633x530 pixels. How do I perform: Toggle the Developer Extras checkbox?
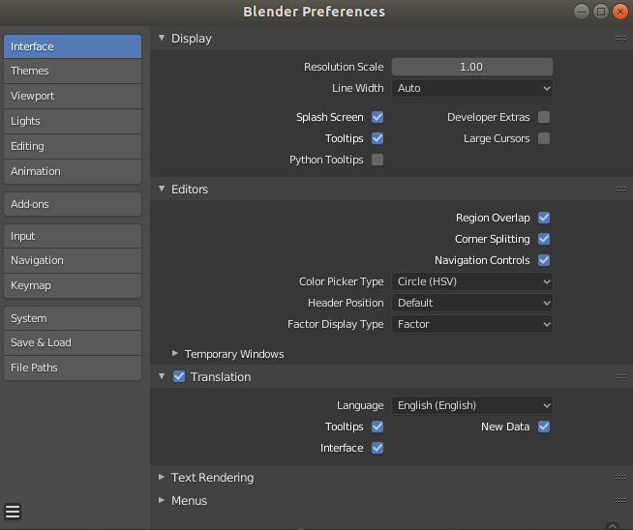tap(544, 117)
